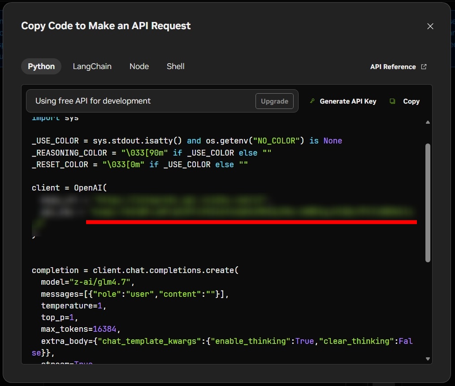
Task: Click the max_tokens value 16384
Action: (x=104, y=329)
